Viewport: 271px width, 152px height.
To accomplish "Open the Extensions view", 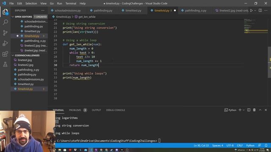I will [x=5, y=54].
